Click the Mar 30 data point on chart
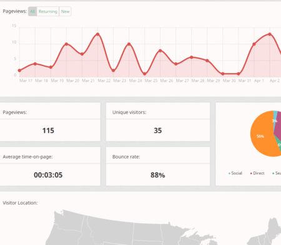This screenshot has width=281, height=245. click(223, 74)
